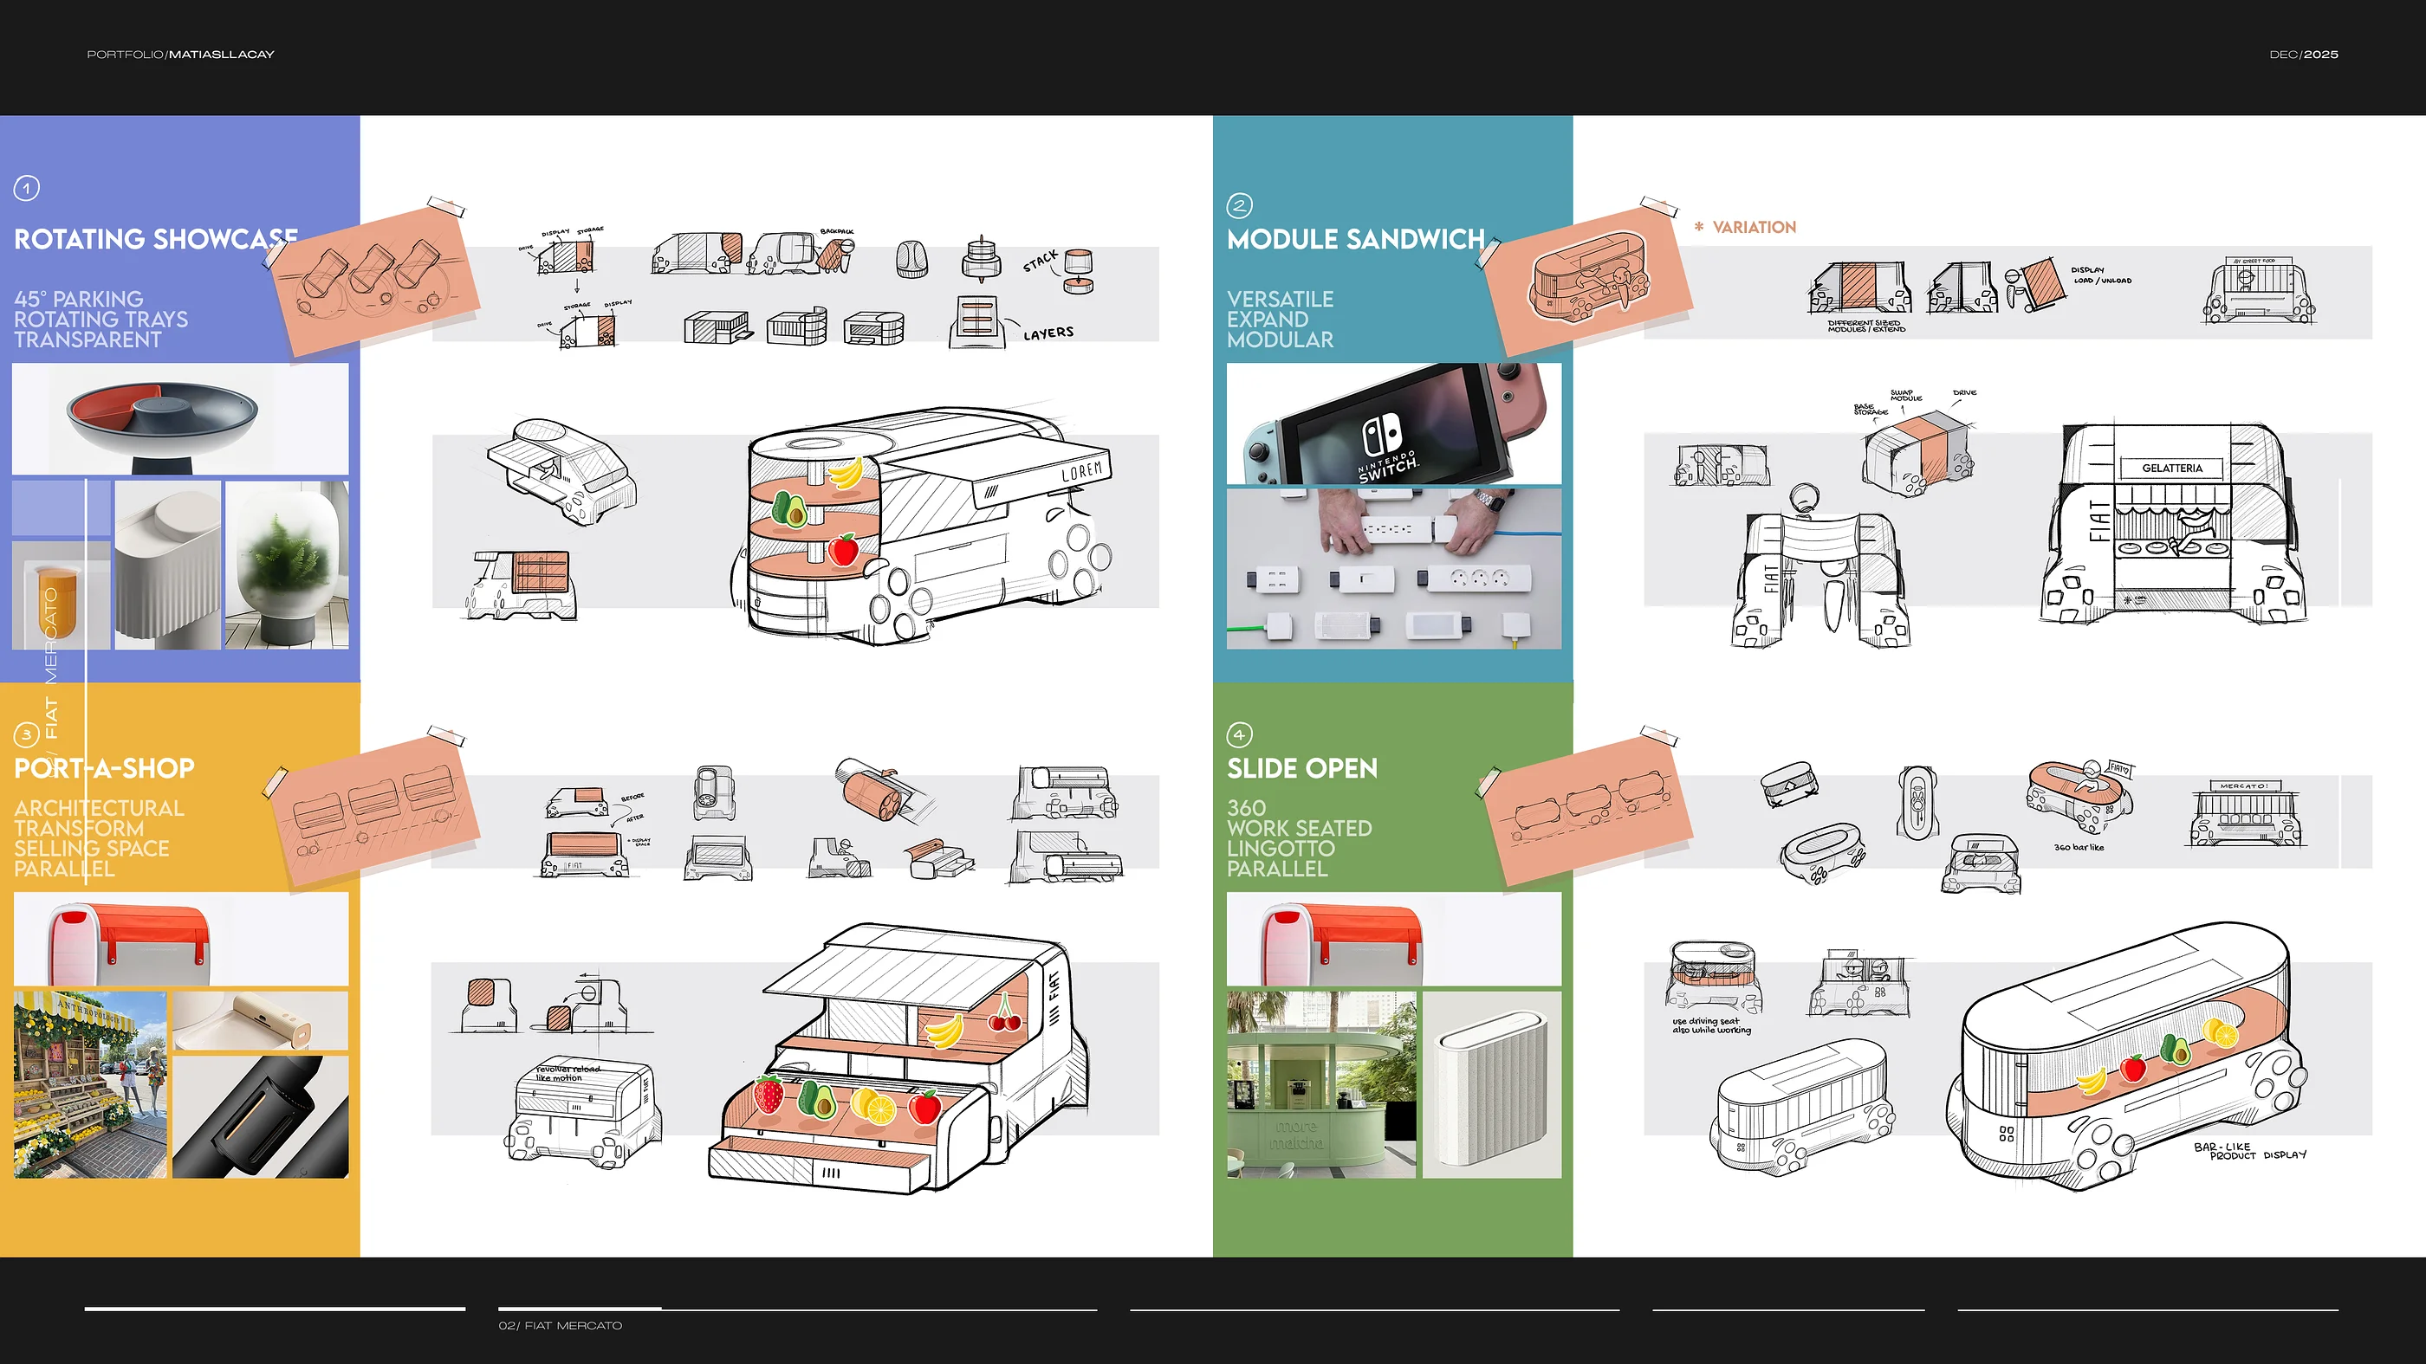Click the circled number 4 icon
Screen dimensions: 2426x1364
[1238, 734]
